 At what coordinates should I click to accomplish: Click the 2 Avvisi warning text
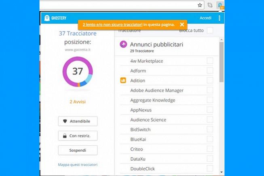[x=78, y=102]
